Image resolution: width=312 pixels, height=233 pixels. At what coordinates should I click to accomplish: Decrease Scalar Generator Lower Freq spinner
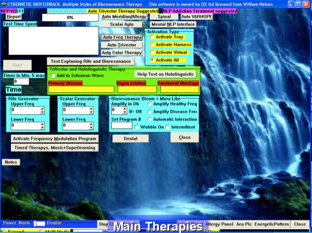pos(91,128)
